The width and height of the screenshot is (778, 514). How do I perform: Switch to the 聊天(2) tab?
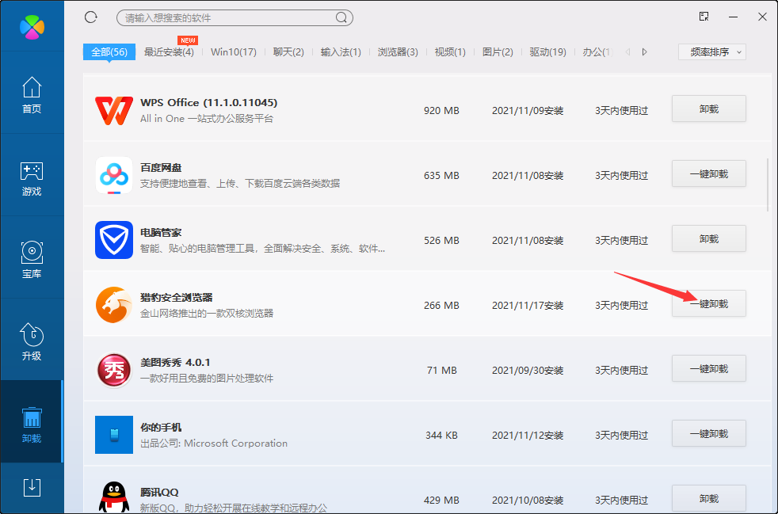pos(288,52)
